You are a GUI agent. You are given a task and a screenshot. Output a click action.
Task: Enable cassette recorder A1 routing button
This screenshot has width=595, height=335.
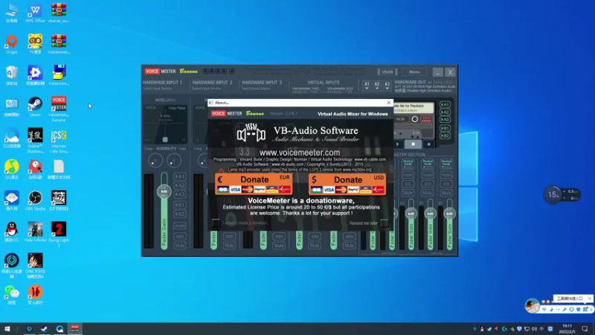point(445,104)
